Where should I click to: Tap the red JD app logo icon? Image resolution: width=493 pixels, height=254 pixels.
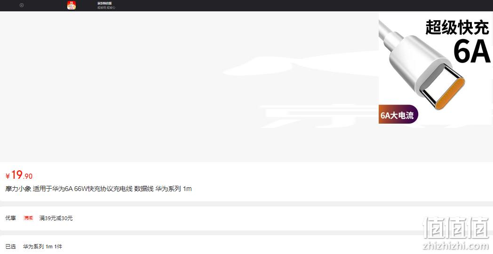coord(72,5)
